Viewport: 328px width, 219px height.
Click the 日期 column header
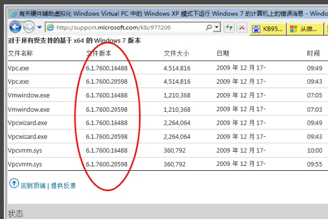pyautogui.click(x=223, y=54)
